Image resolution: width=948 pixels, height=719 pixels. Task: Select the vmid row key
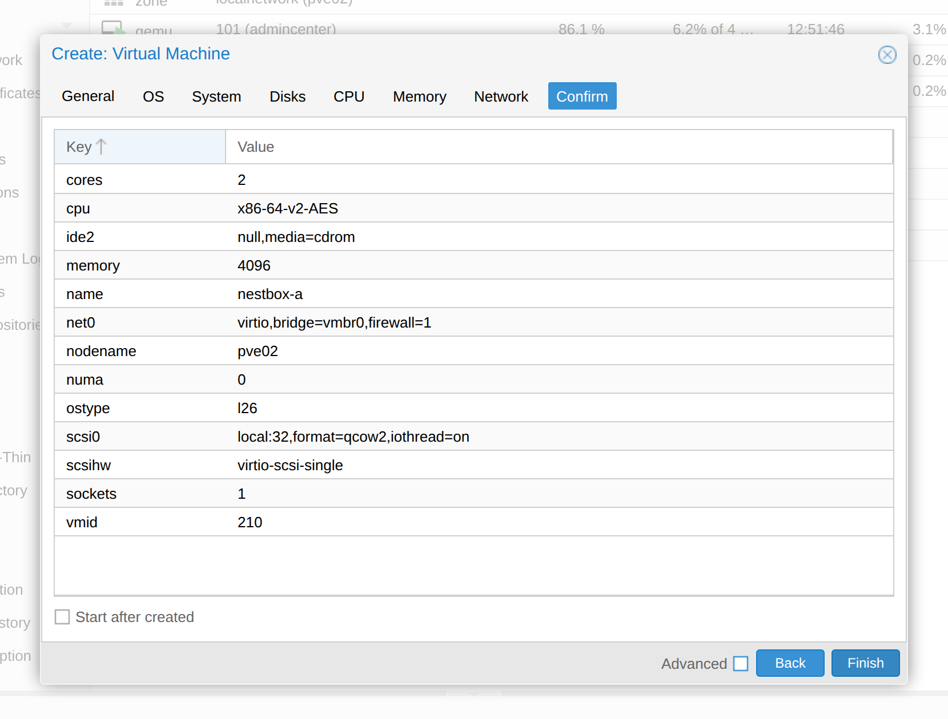[x=82, y=522]
